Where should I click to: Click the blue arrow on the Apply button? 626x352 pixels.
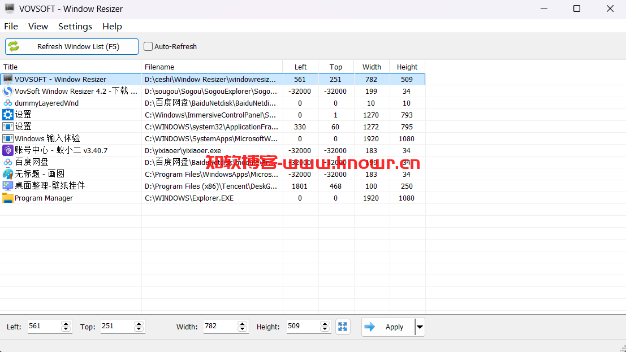(x=370, y=327)
